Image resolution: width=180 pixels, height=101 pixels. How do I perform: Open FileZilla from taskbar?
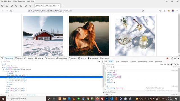(102, 98)
